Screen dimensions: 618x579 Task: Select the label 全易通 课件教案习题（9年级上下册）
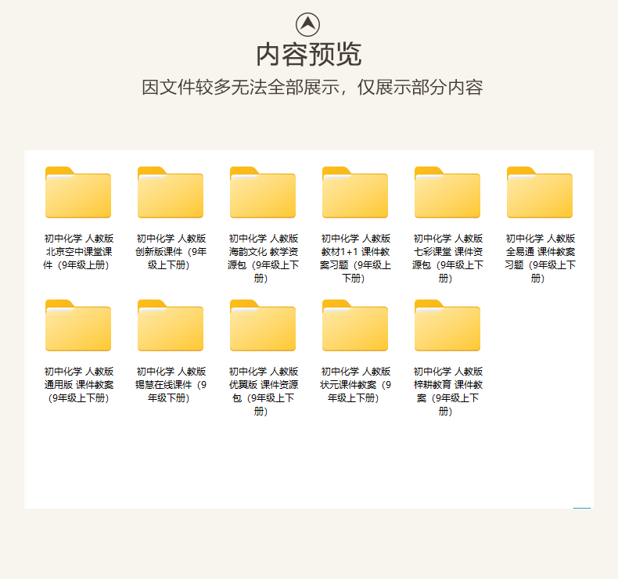540,258
